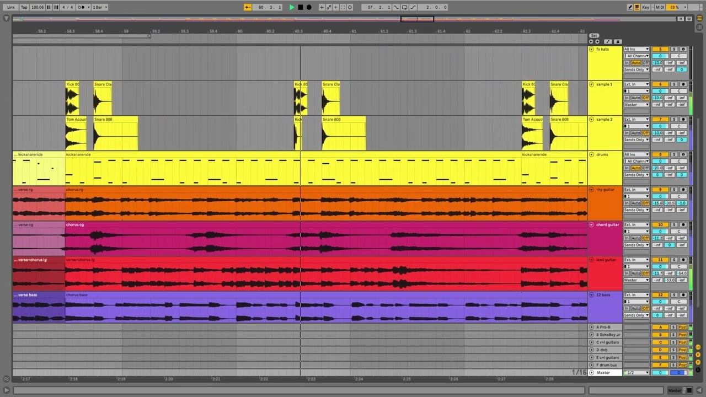Click the Set locator button
Viewport: 706px width, 397px height.
tap(593, 36)
